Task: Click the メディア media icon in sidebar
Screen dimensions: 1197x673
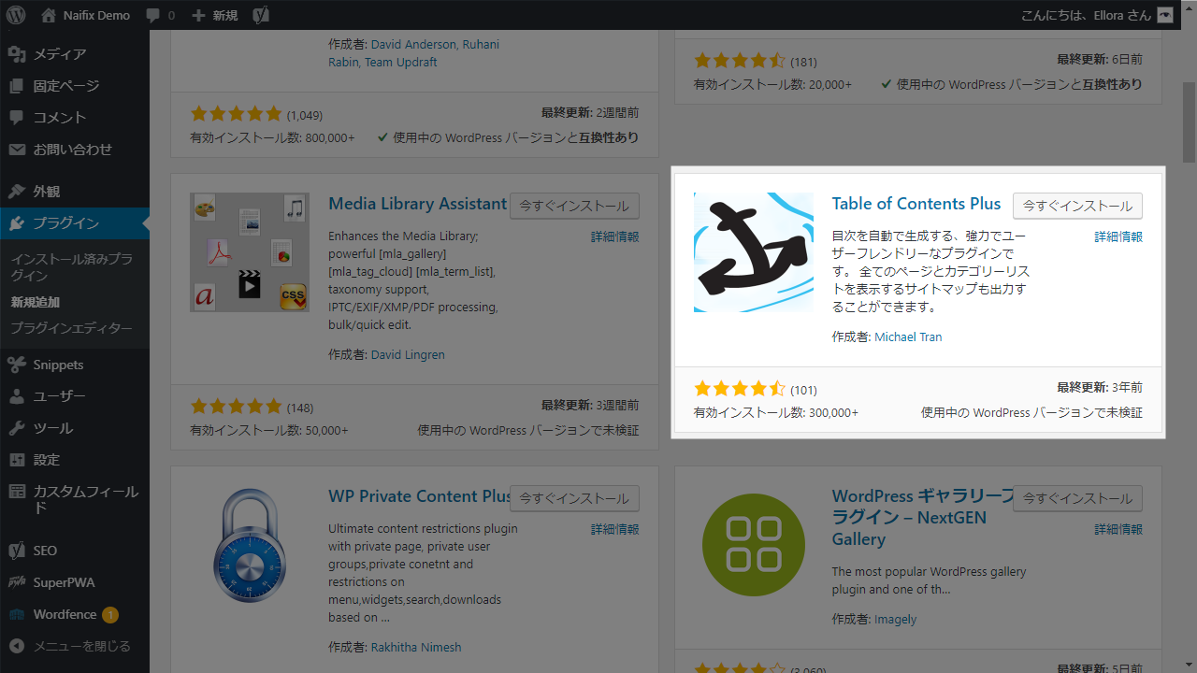Action: coord(17,54)
